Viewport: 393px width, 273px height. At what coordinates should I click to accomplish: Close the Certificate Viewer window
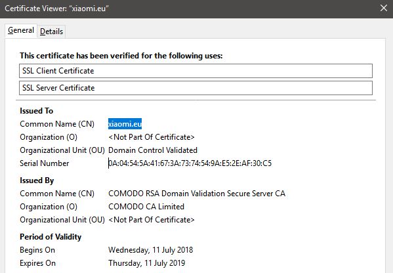point(383,8)
